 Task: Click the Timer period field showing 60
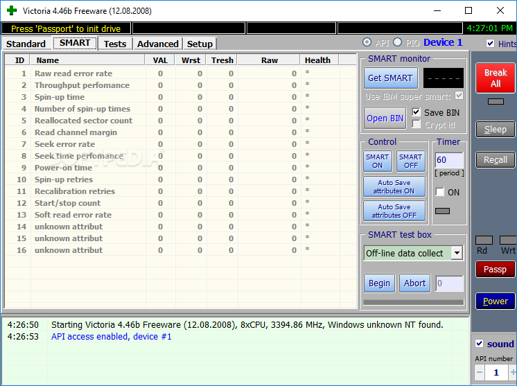(449, 160)
